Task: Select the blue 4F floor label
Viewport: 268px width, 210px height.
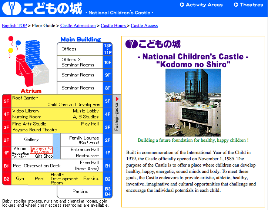Action: click(108, 114)
